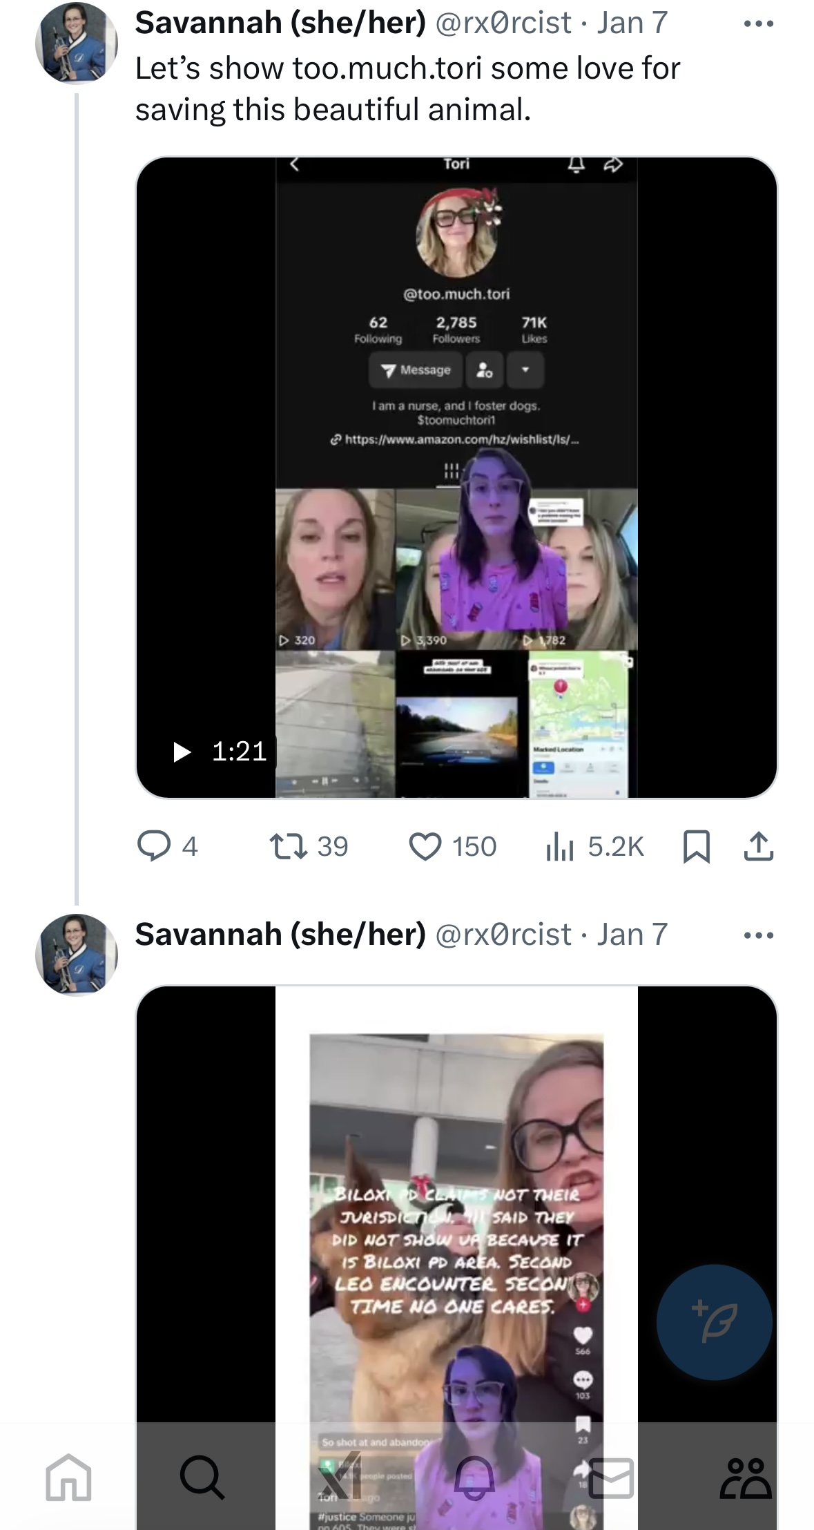Reply to the too.much.tori tweet
The image size is (814, 1530).
coord(154,846)
